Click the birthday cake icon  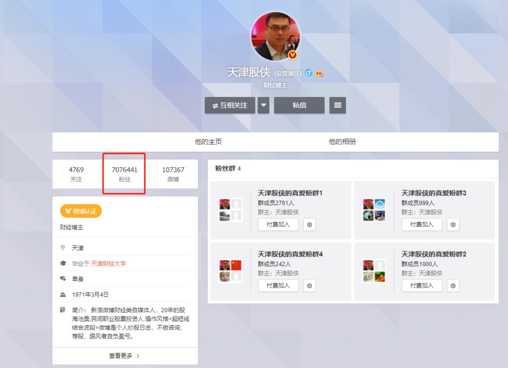(63, 294)
